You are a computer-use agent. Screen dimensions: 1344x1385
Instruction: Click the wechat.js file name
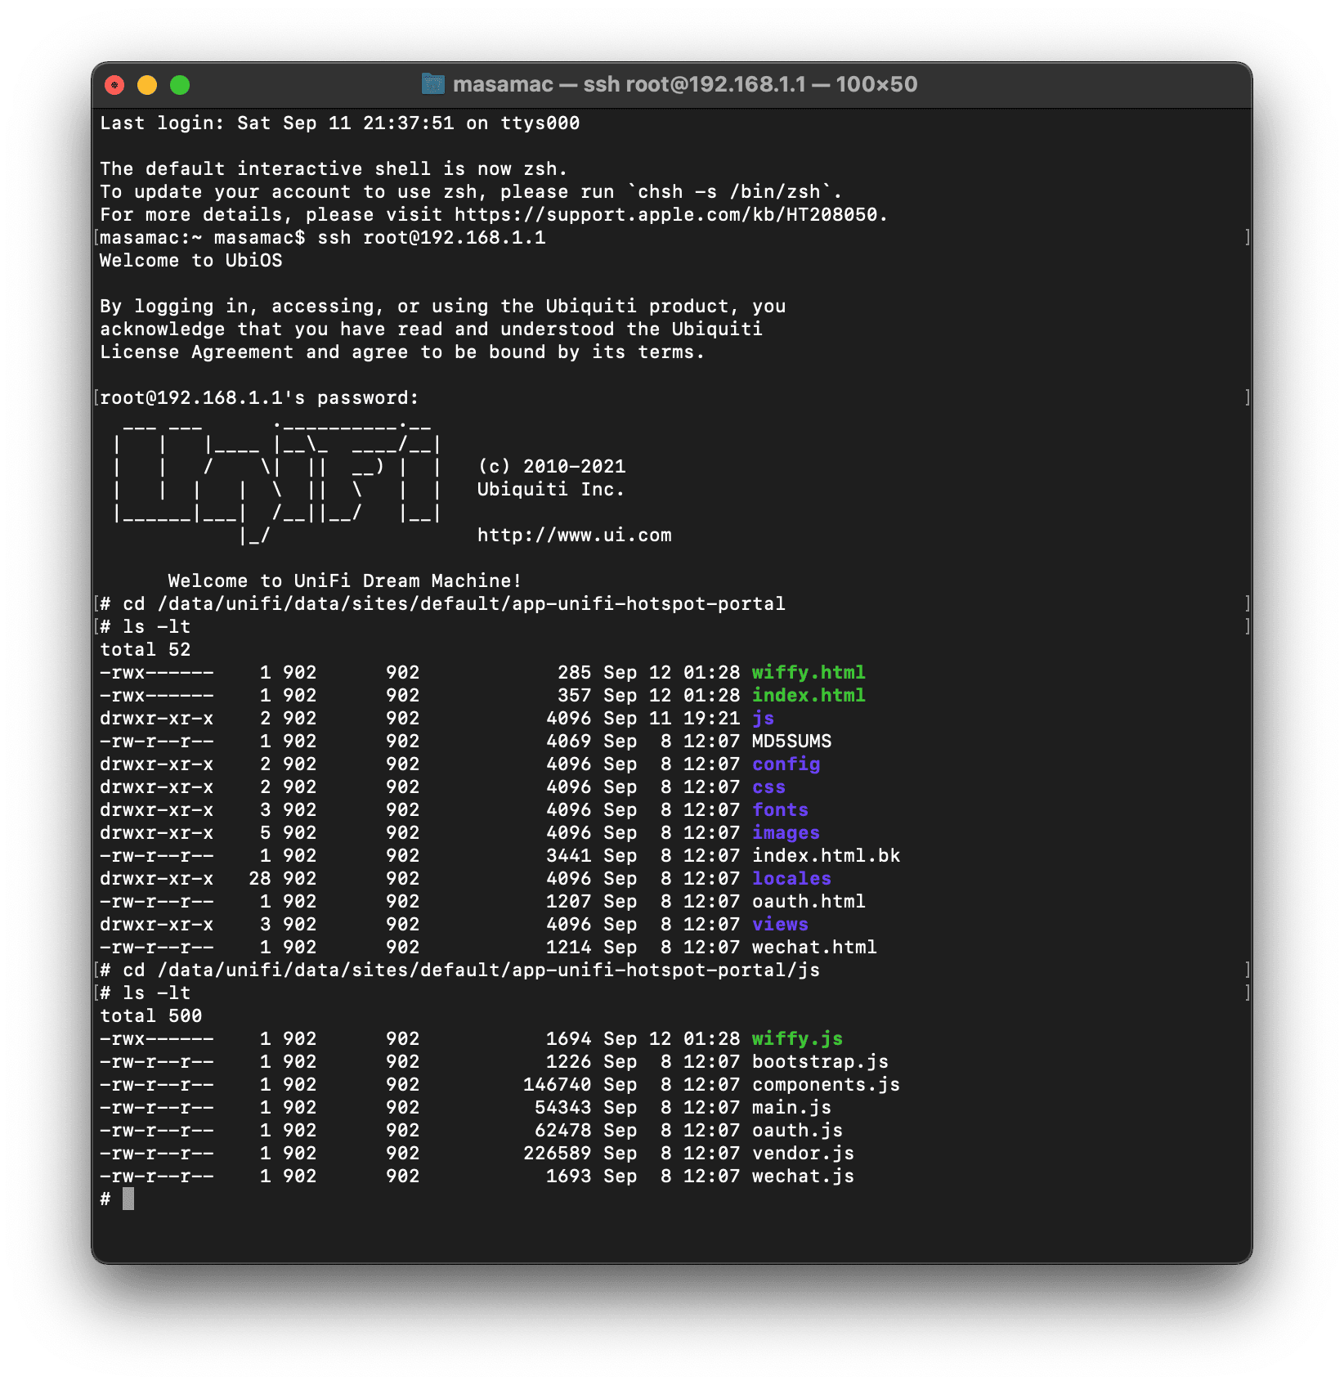[x=803, y=1177]
